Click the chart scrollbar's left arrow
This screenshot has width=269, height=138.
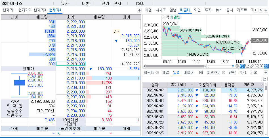pos(144,66)
